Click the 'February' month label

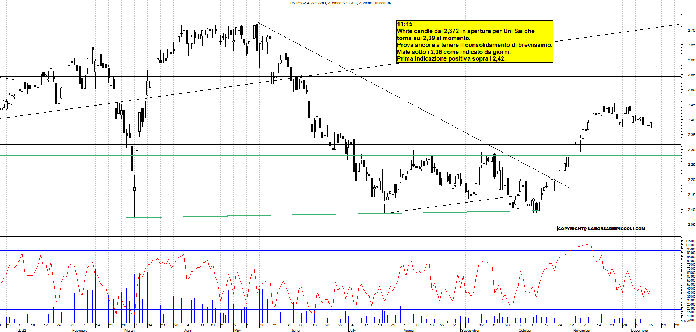point(80,330)
